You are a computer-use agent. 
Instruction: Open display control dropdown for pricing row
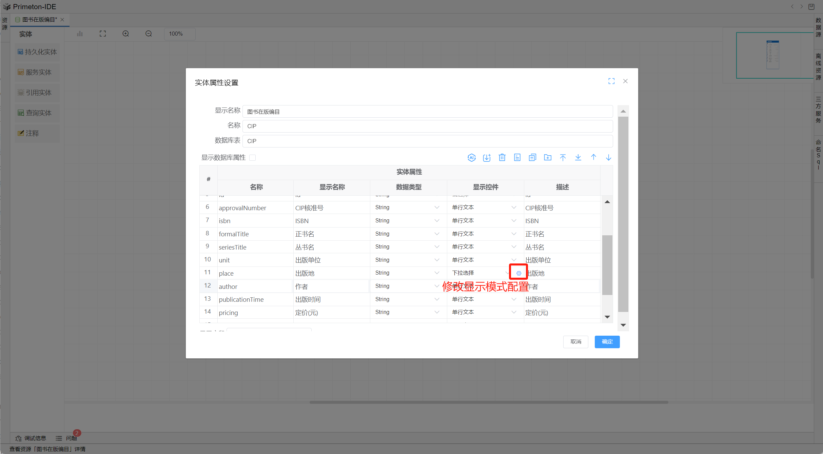pyautogui.click(x=514, y=312)
